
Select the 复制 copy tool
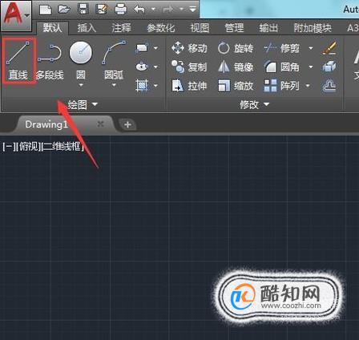click(x=189, y=67)
